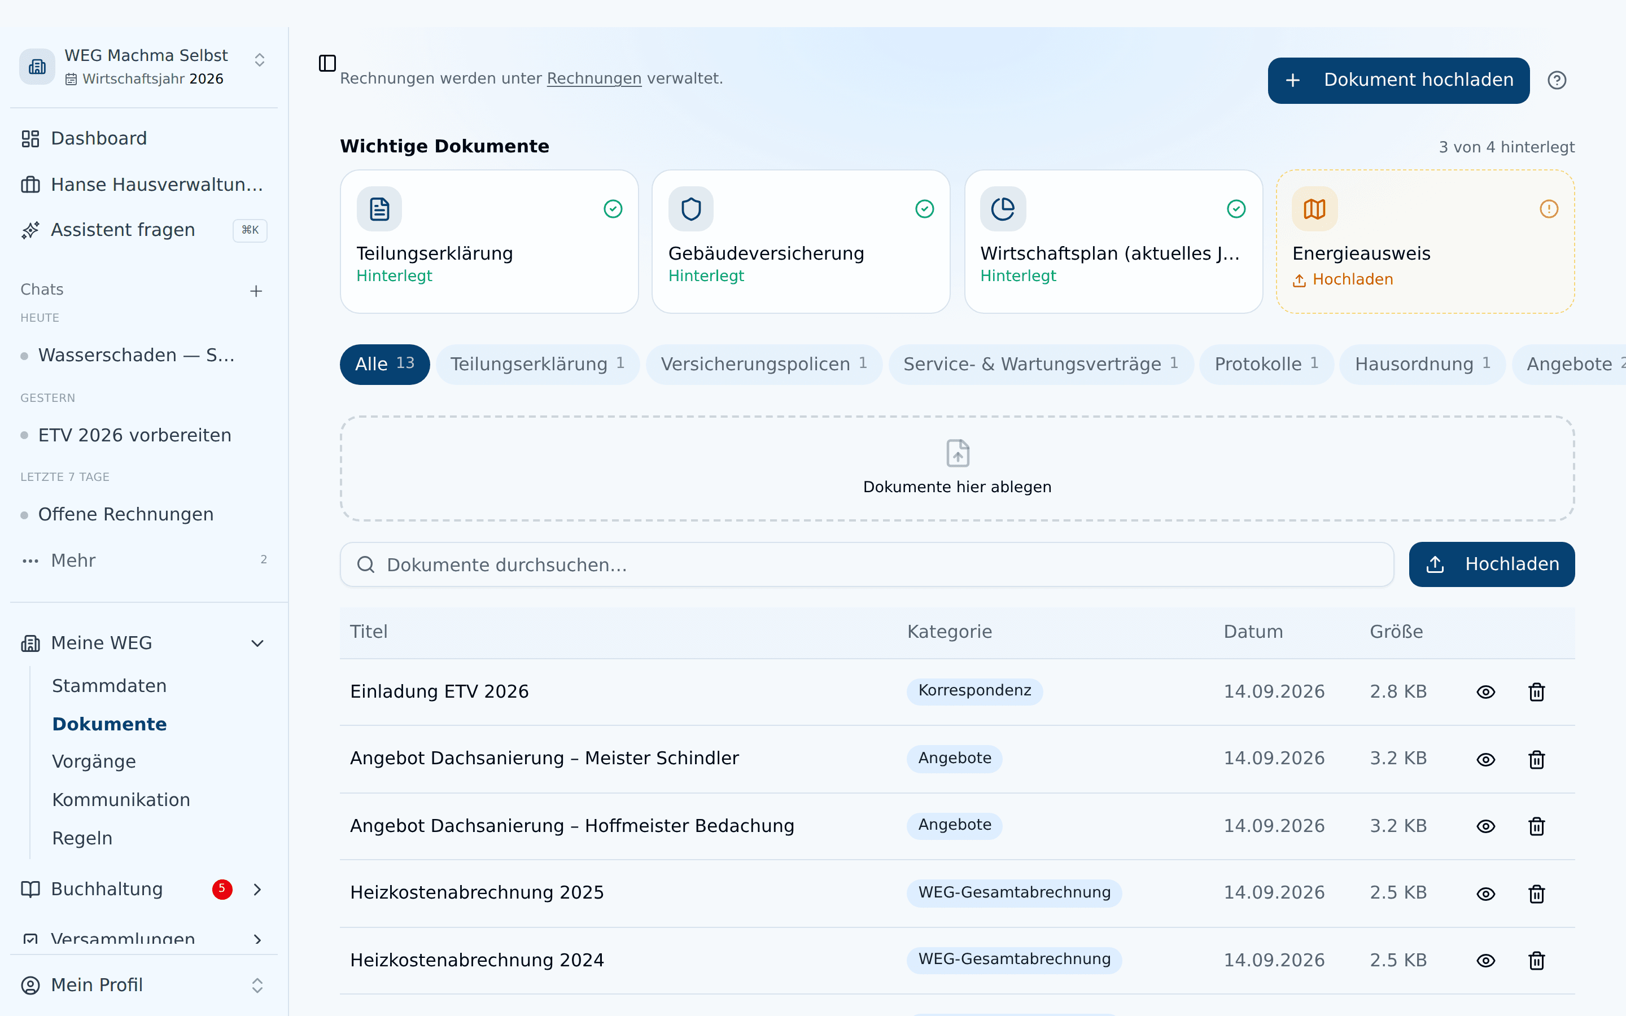Filter by Versicherungspolicen
The height and width of the screenshot is (1016, 1626).
pyautogui.click(x=764, y=364)
